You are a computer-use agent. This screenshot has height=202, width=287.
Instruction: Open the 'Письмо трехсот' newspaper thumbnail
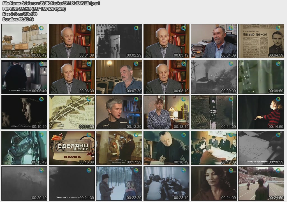[261, 41]
